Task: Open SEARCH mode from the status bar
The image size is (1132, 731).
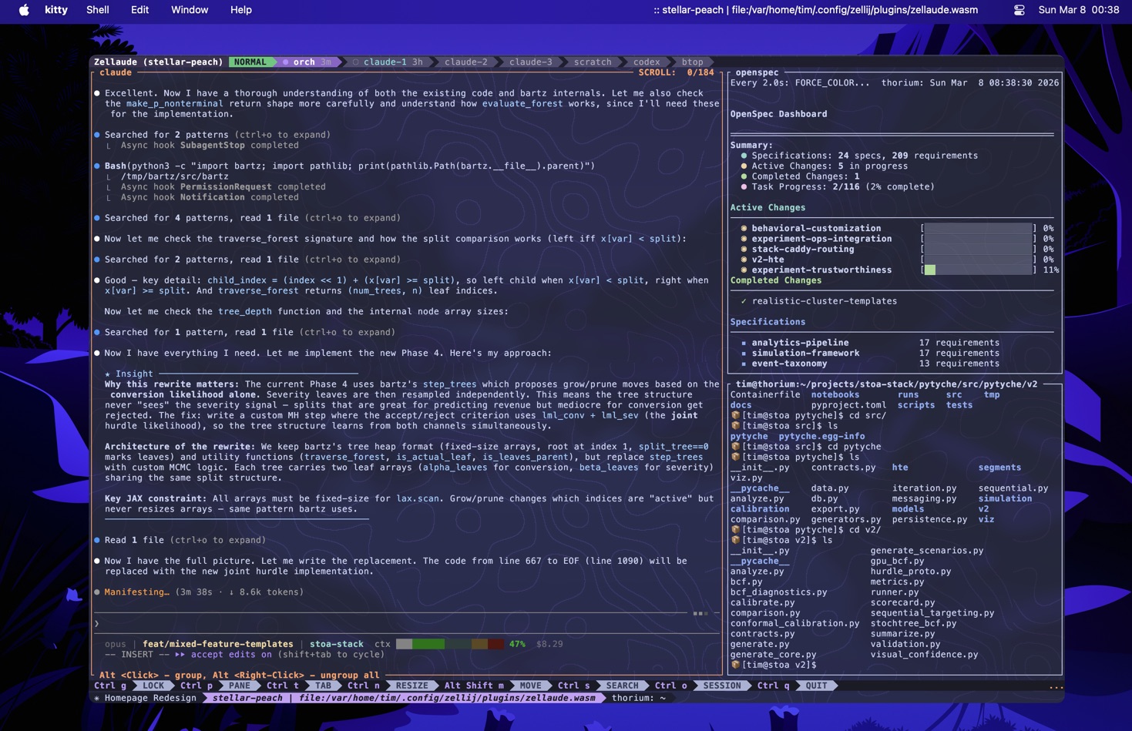Action: pos(621,685)
